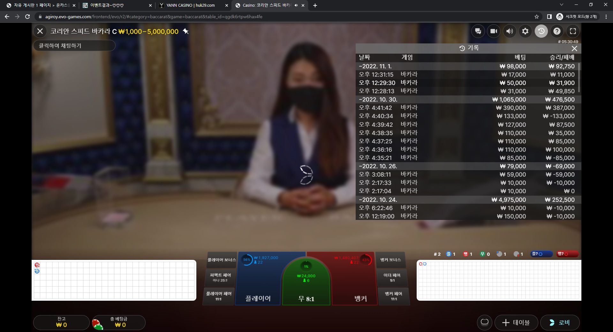Screen dimensions: 613x332
Task: Enter fullscreen mode using expand icon
Action: 573,31
